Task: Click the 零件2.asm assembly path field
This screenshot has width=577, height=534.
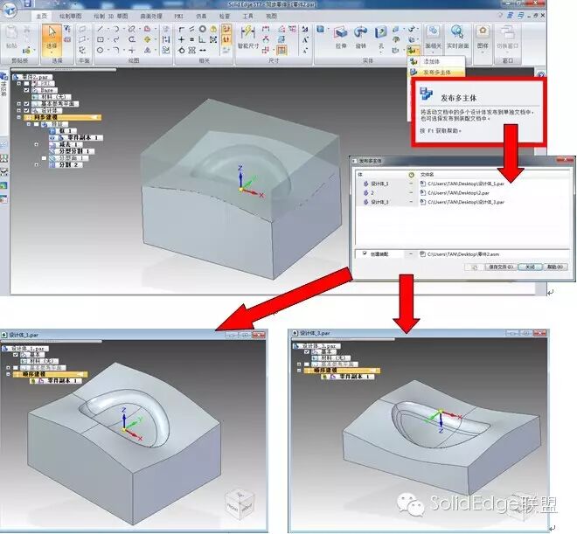Action: click(463, 253)
